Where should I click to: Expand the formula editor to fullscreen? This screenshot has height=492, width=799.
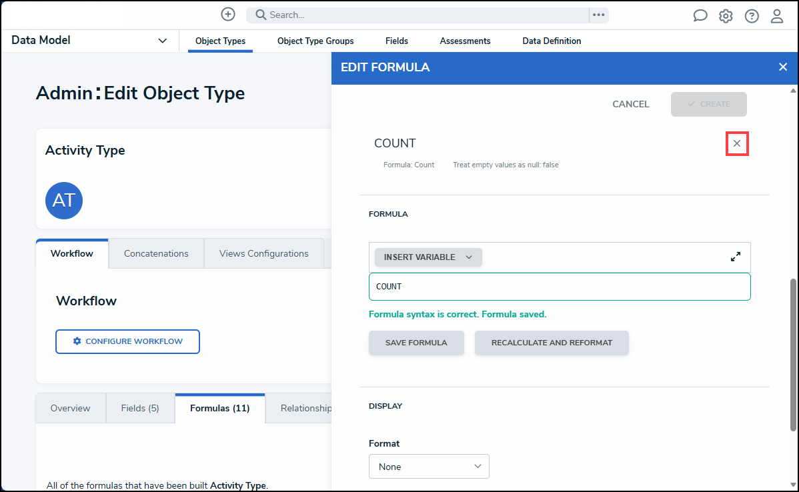point(736,257)
